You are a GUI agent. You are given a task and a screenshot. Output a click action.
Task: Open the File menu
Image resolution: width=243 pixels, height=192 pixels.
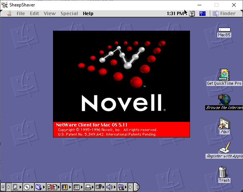tap(20, 14)
